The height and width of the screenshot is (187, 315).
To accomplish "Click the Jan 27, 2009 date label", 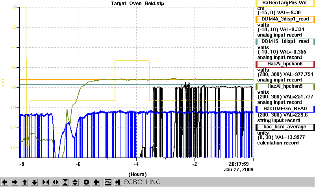I will (x=239, y=170).
